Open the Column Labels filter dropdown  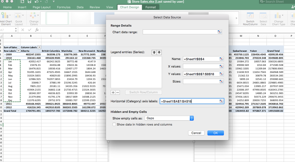pyautogui.click(x=39, y=47)
